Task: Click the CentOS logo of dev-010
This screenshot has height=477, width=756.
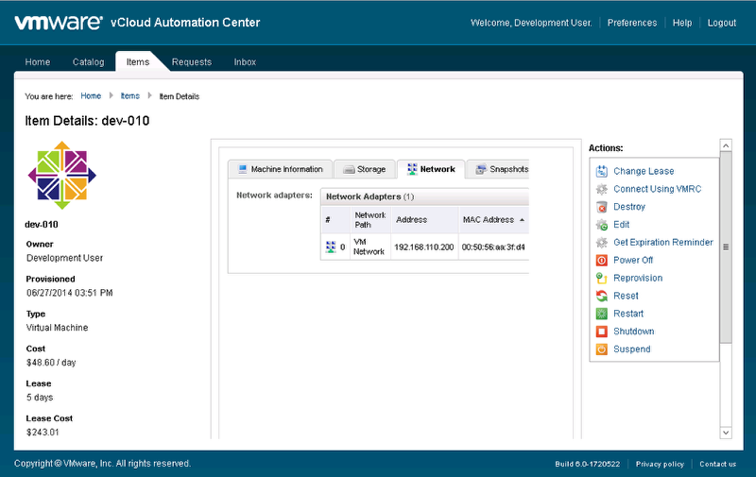Action: [x=61, y=176]
